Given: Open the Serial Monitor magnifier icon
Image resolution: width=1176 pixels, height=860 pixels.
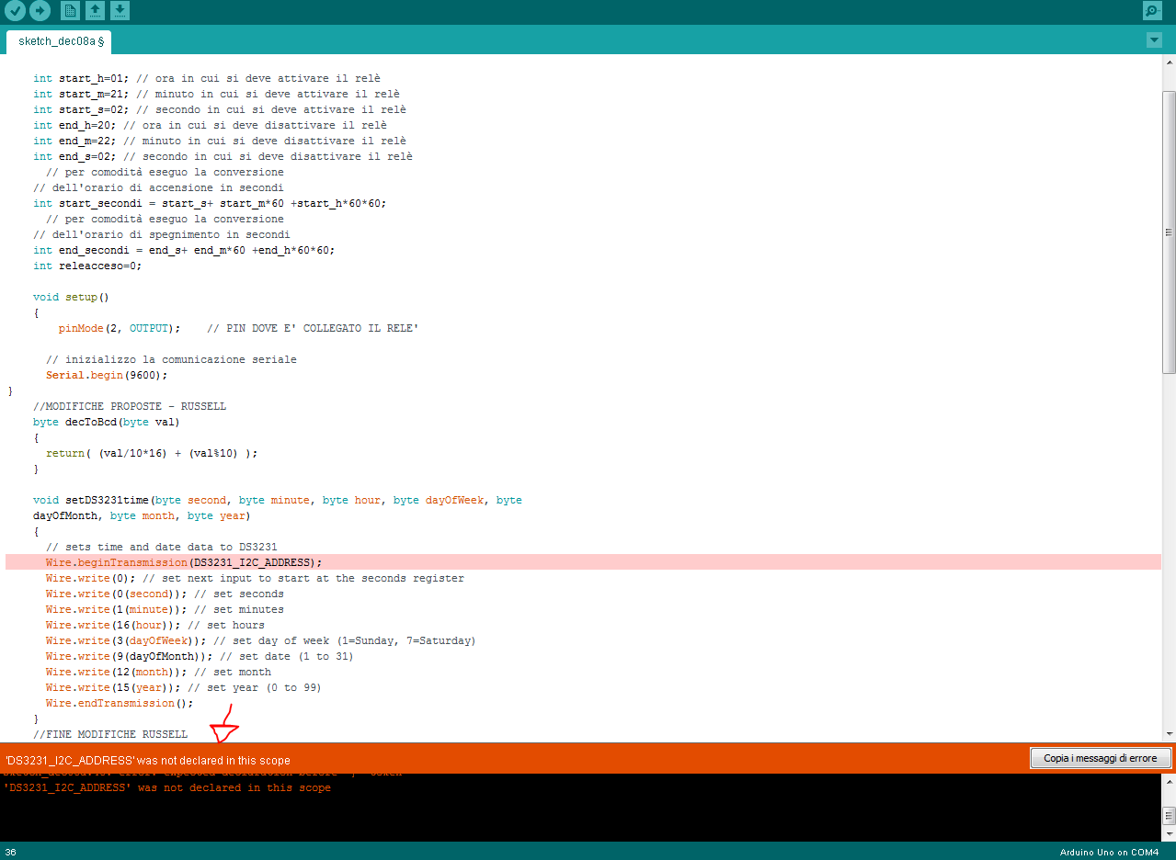Looking at the screenshot, I should click(1152, 11).
